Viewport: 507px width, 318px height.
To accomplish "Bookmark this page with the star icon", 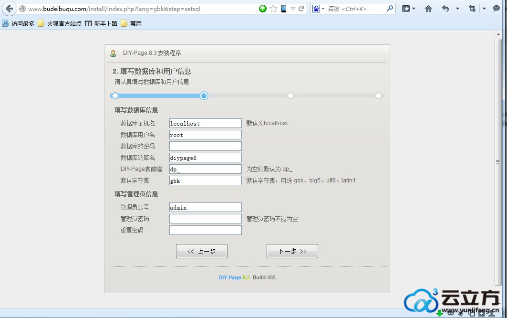I will 273,9.
